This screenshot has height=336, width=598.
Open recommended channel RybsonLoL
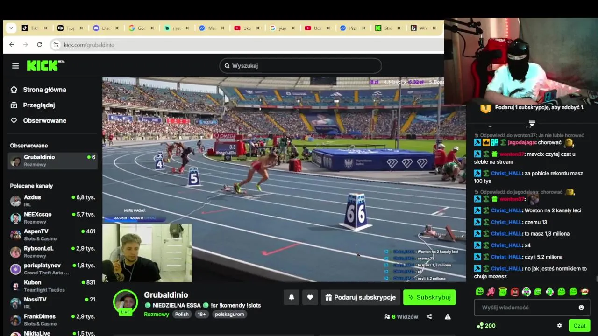pyautogui.click(x=53, y=252)
